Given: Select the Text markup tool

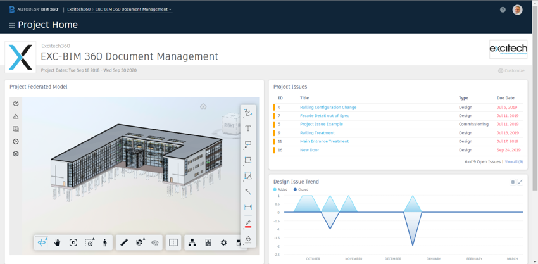Looking at the screenshot, I should point(248,129).
